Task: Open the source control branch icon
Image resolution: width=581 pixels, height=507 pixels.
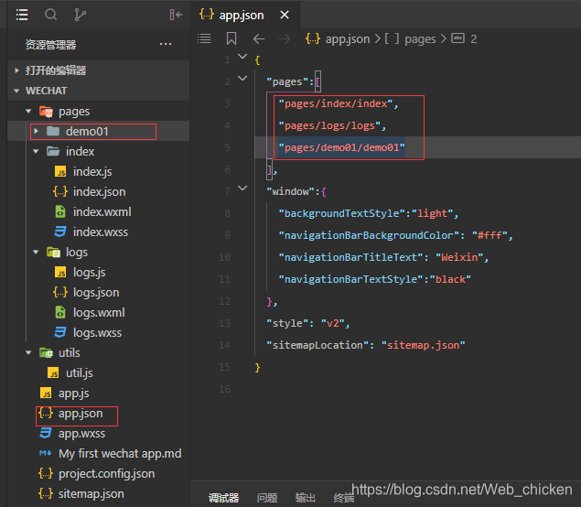Action: [80, 15]
